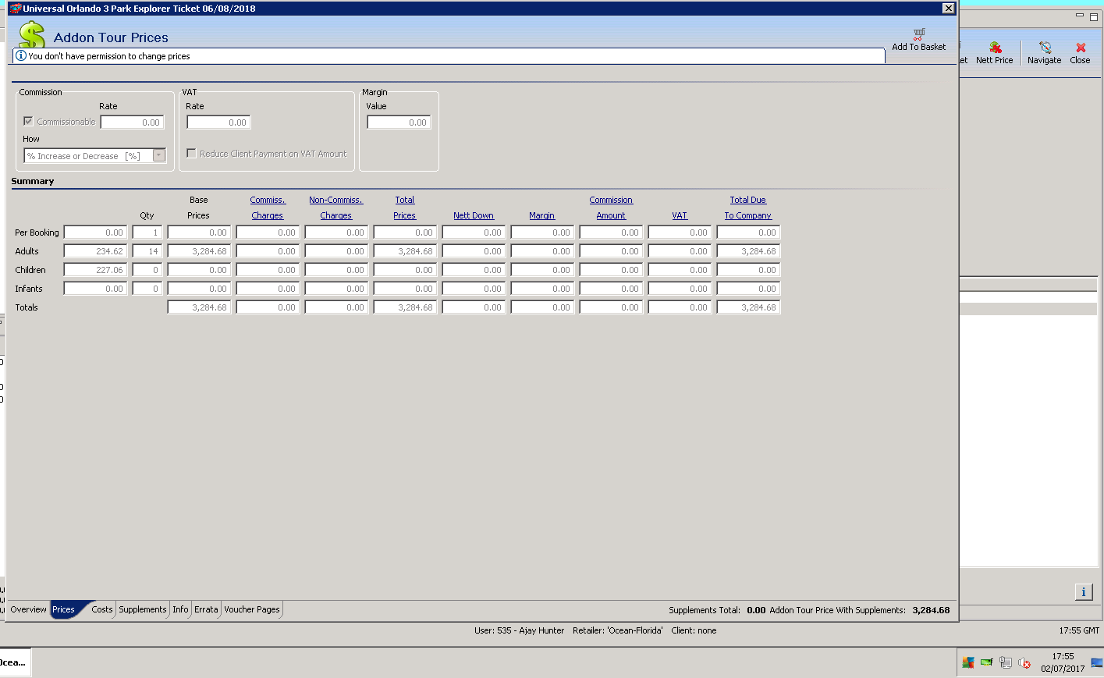Click the Add To Basket cart icon
Image resolution: width=1104 pixels, height=678 pixels.
919,34
